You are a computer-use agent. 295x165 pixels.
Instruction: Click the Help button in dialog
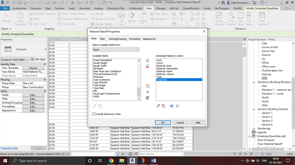197,122
